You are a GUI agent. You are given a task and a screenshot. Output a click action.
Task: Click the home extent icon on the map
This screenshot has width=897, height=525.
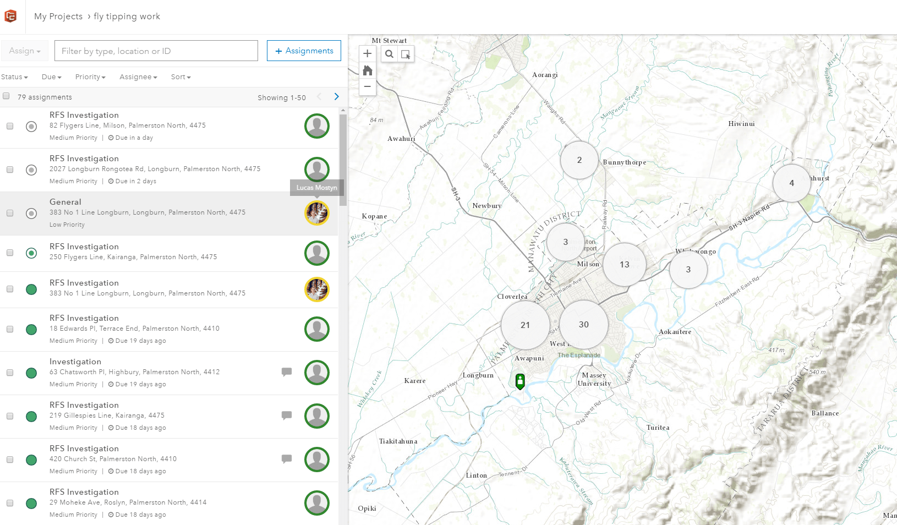[x=367, y=70]
